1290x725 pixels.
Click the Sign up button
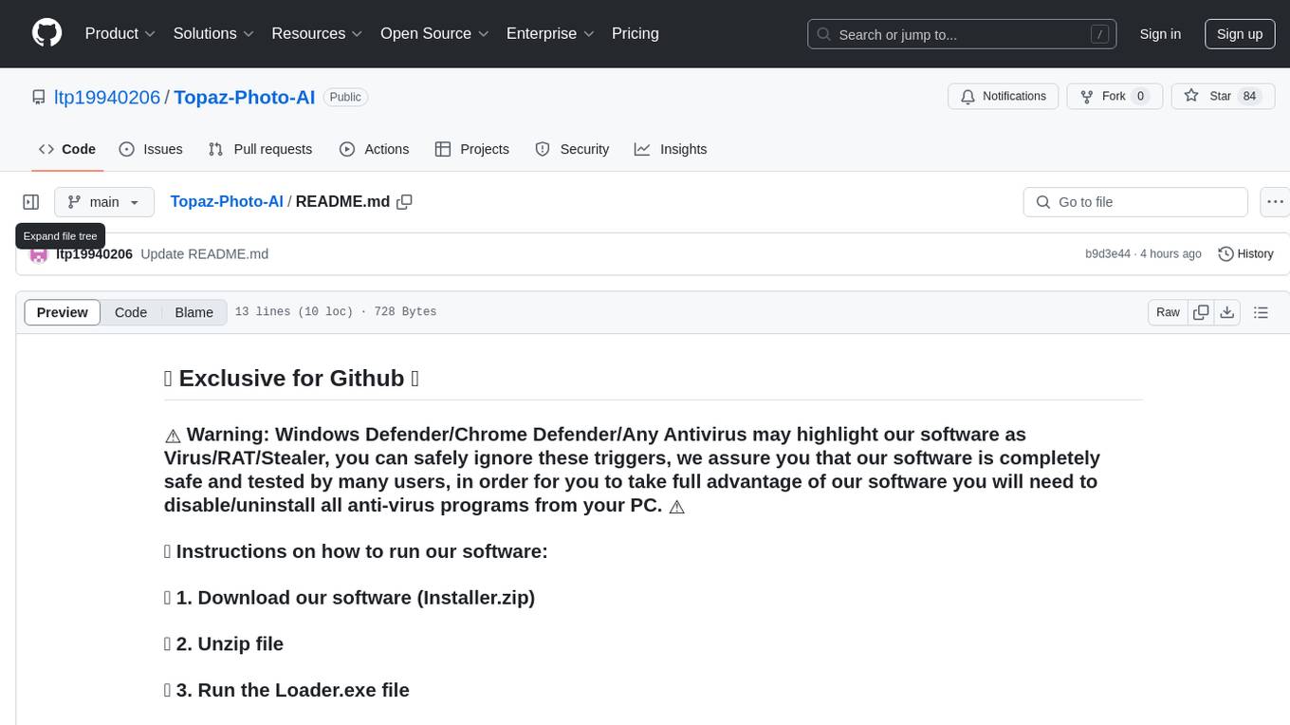pyautogui.click(x=1240, y=34)
